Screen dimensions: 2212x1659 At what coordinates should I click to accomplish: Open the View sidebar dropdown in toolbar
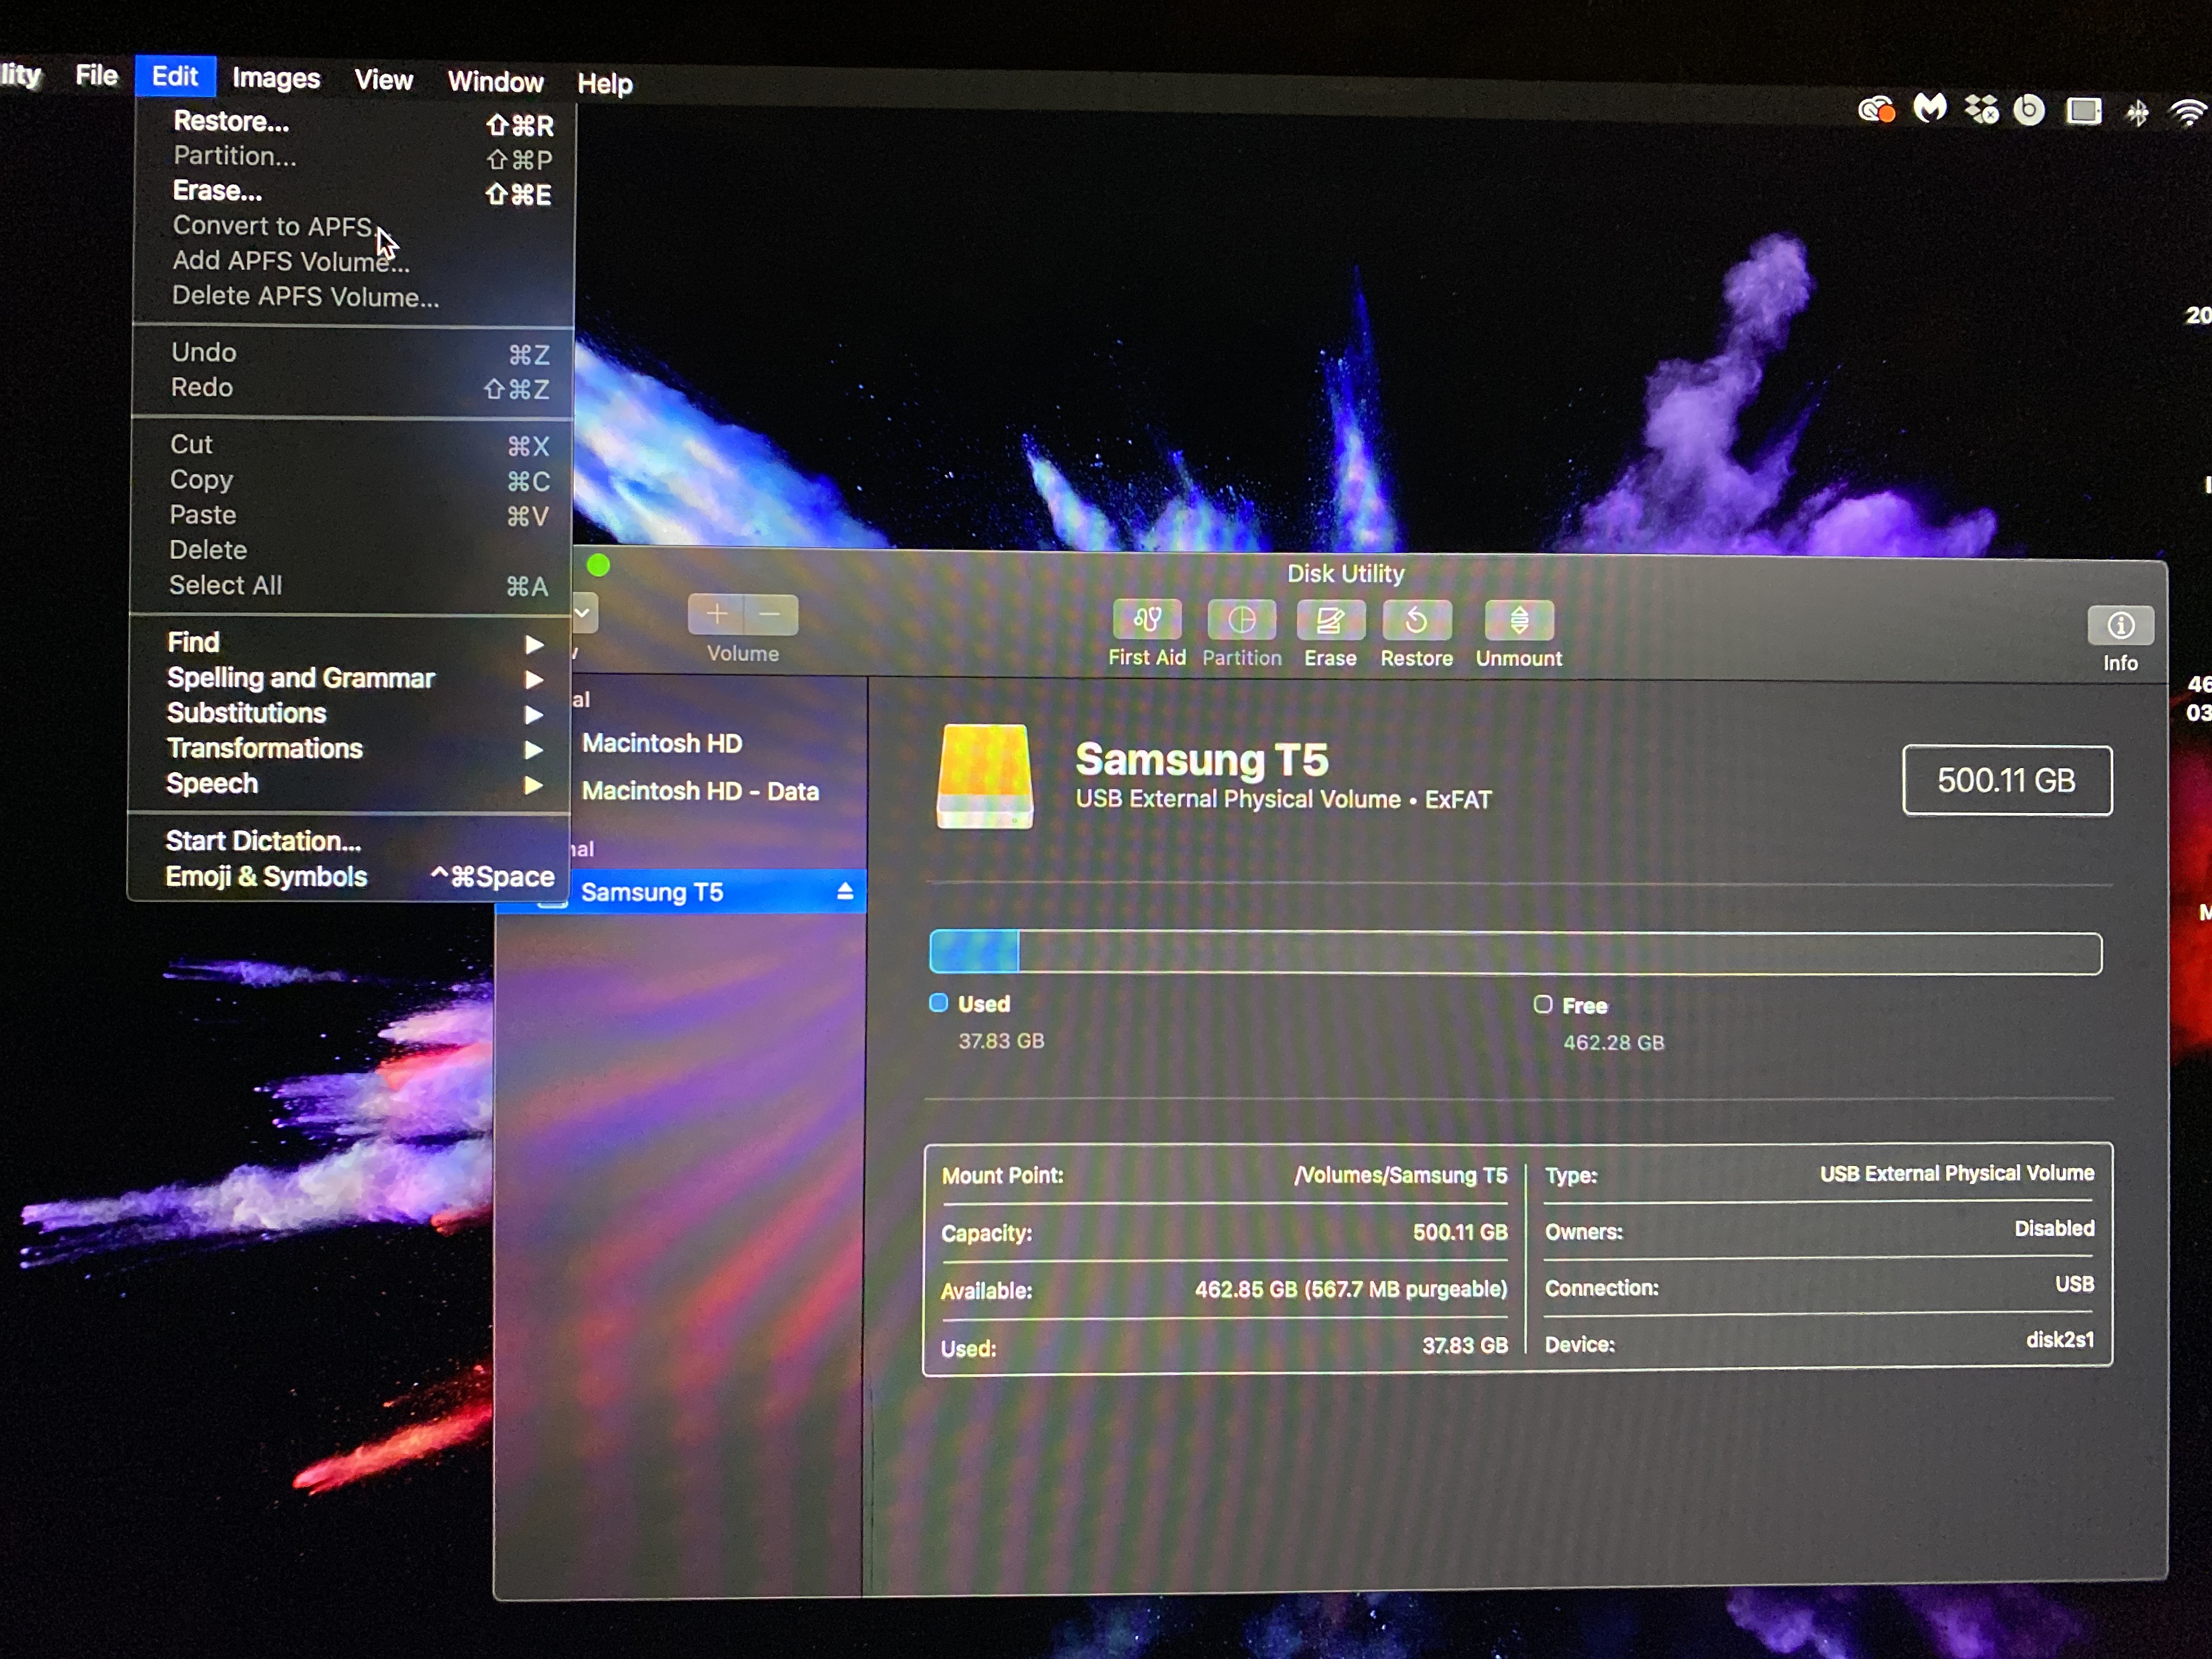584,613
